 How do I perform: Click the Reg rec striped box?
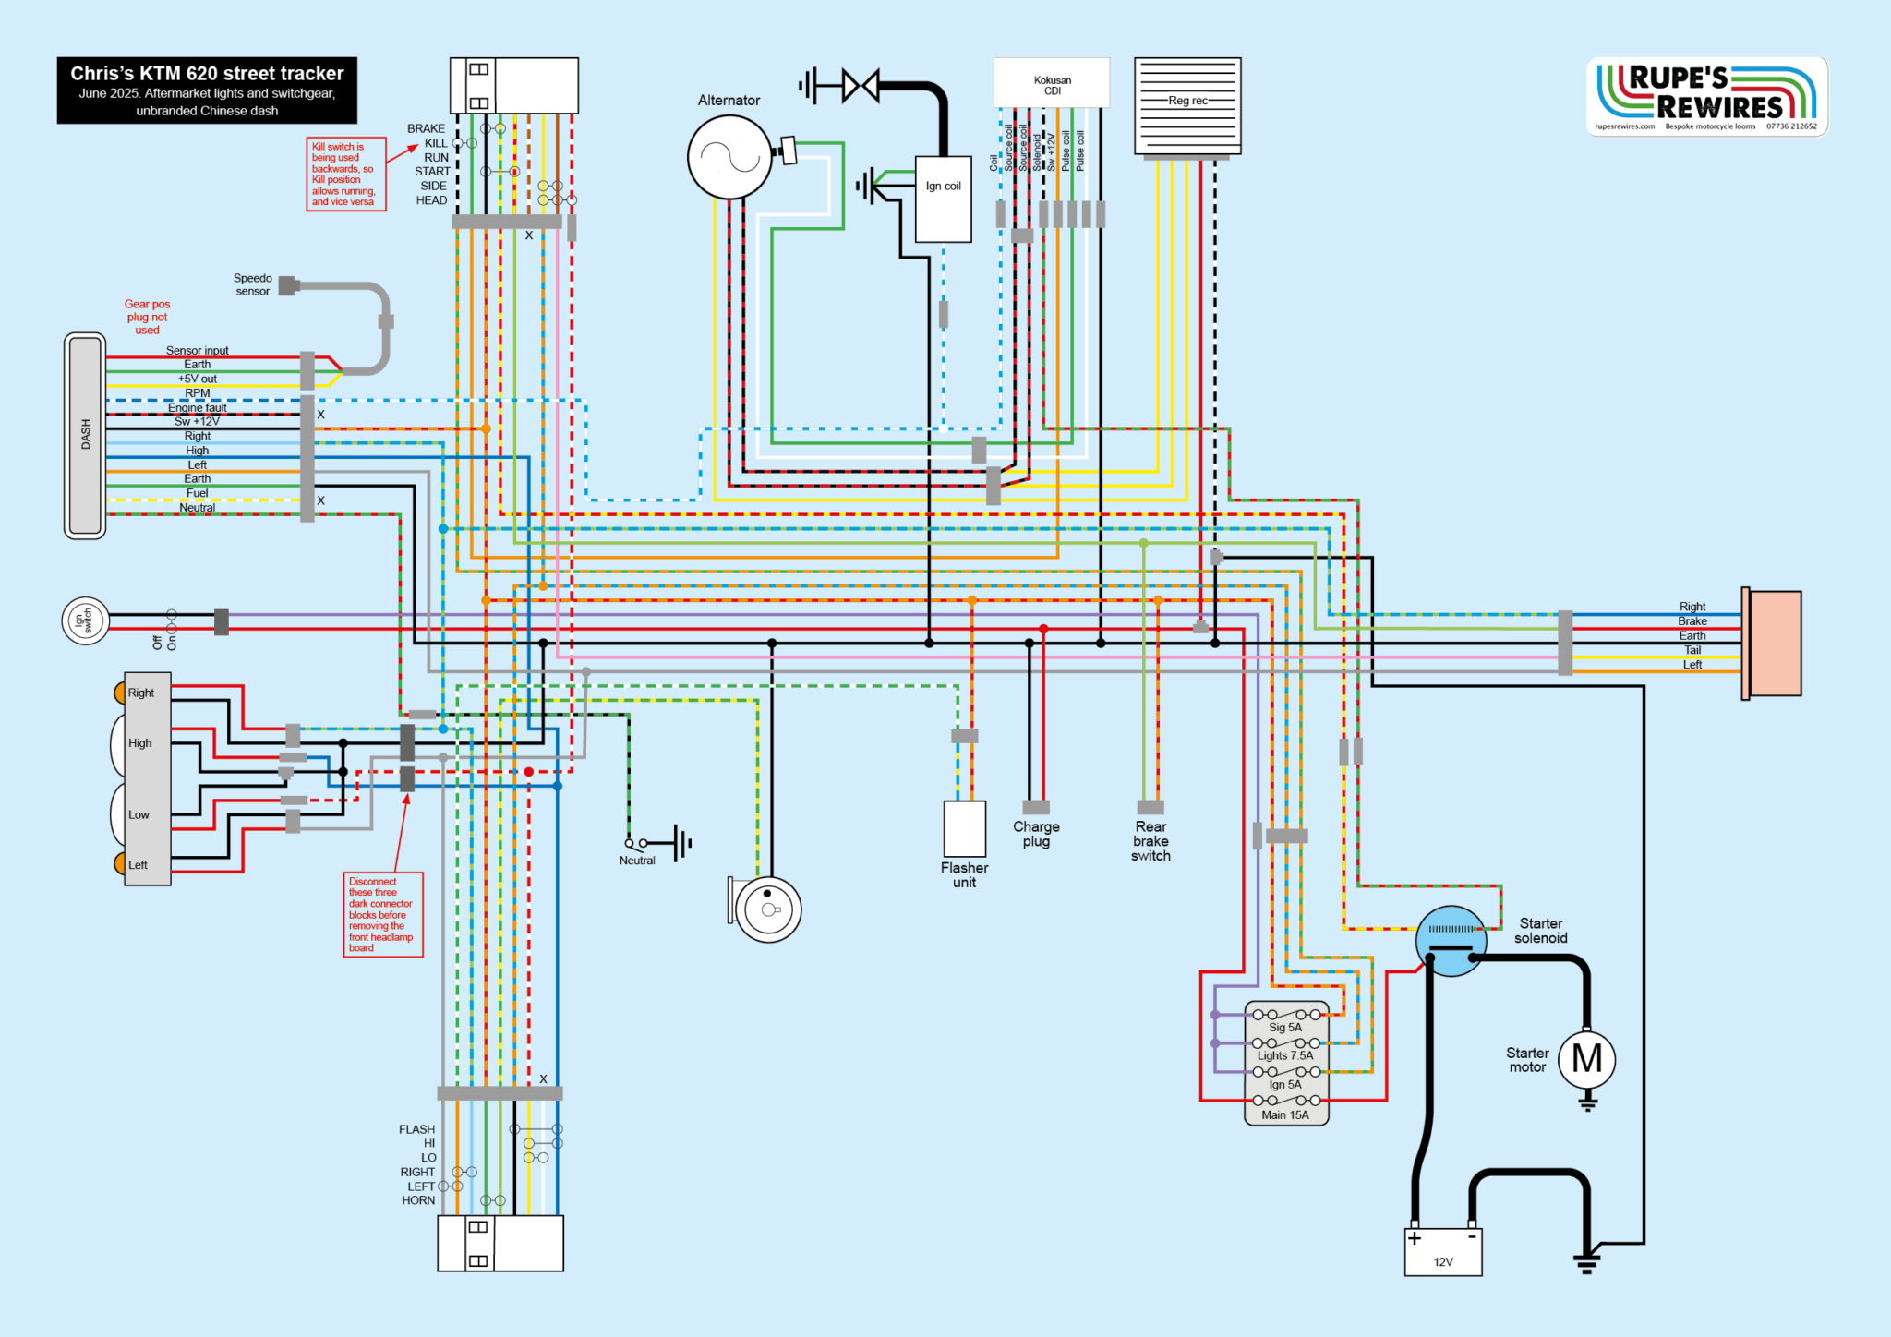point(1186,105)
